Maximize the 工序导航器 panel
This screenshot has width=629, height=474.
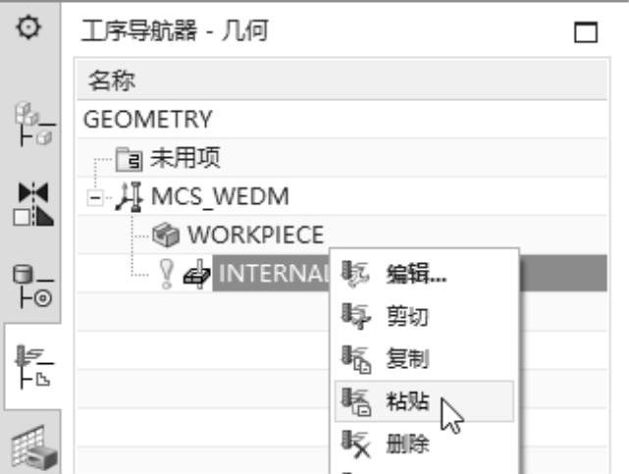pyautogui.click(x=586, y=35)
